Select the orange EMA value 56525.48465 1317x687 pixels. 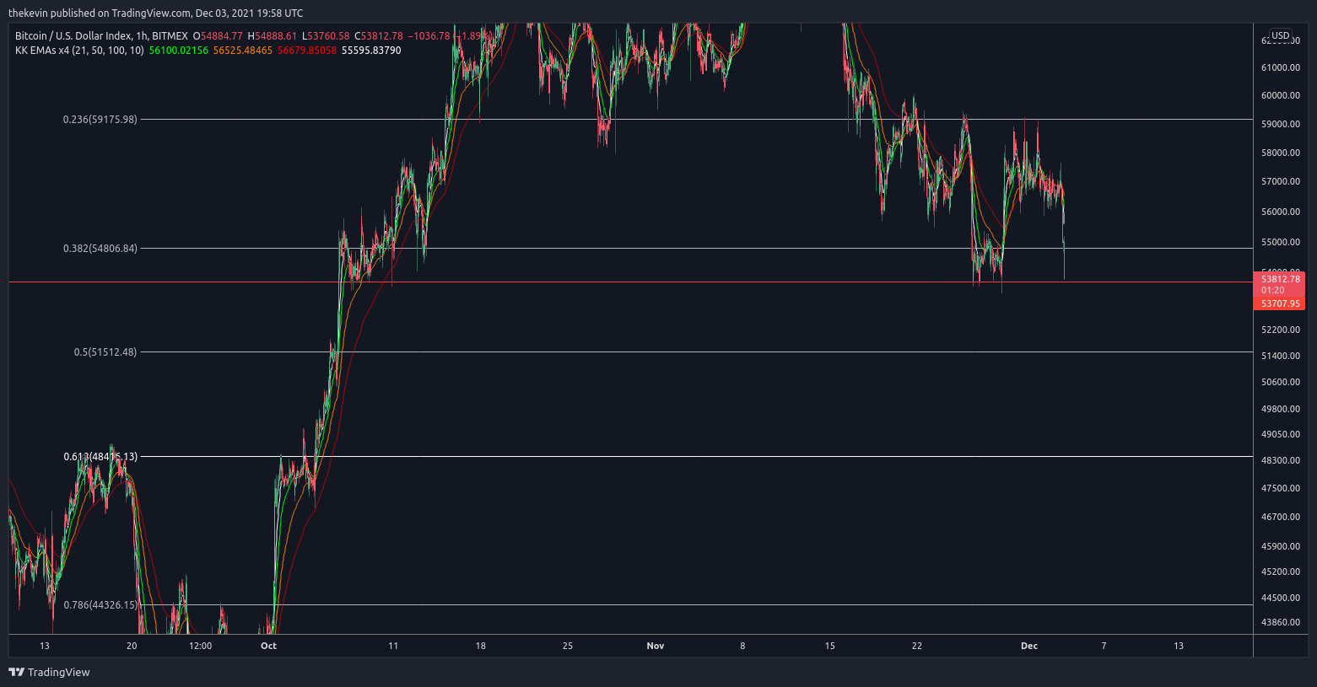click(x=243, y=51)
